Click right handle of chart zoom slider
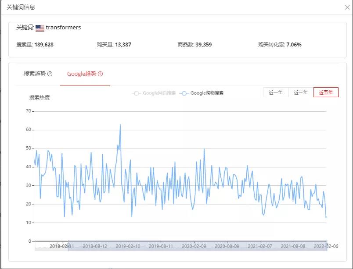This screenshot has height=269, width=353. (x=327, y=245)
